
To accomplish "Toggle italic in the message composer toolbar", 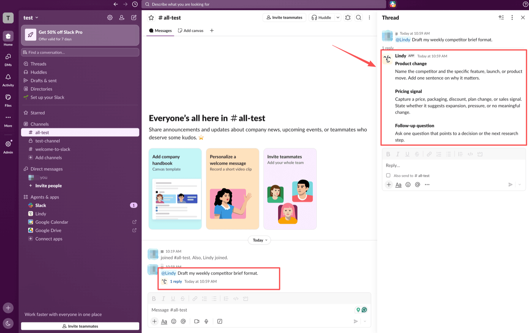I will point(163,299).
